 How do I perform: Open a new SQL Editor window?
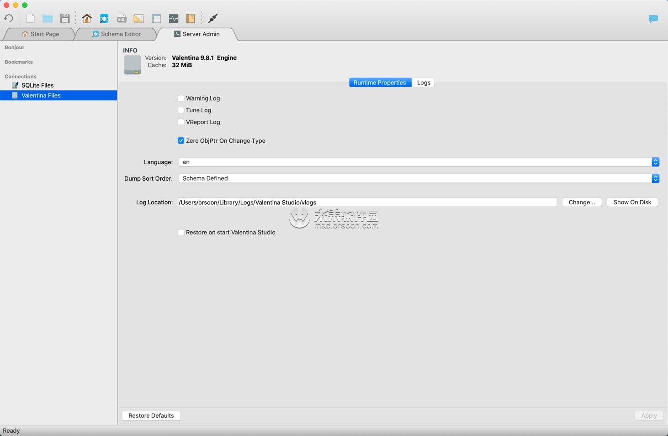[122, 18]
